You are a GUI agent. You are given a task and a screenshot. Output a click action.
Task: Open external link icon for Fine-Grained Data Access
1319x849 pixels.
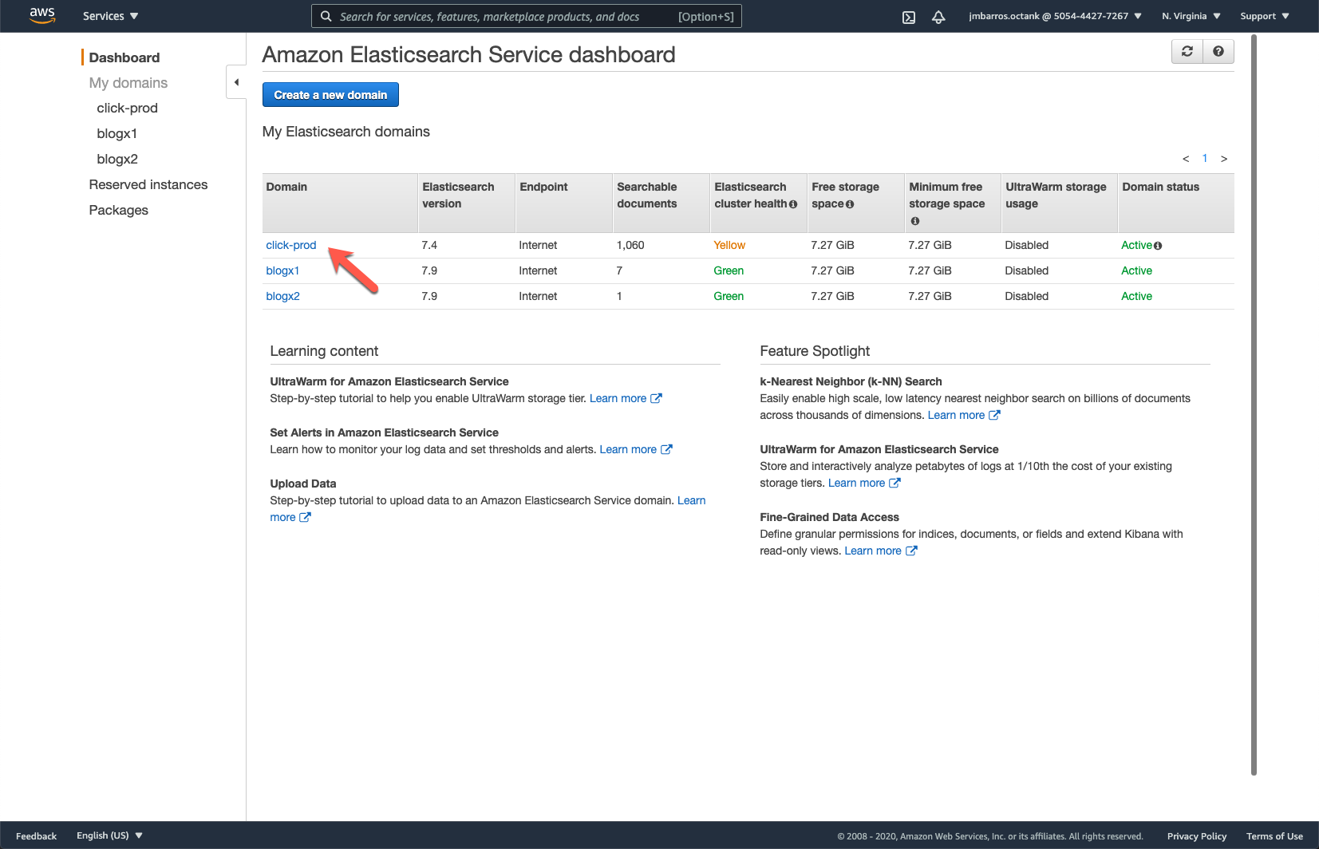(911, 551)
